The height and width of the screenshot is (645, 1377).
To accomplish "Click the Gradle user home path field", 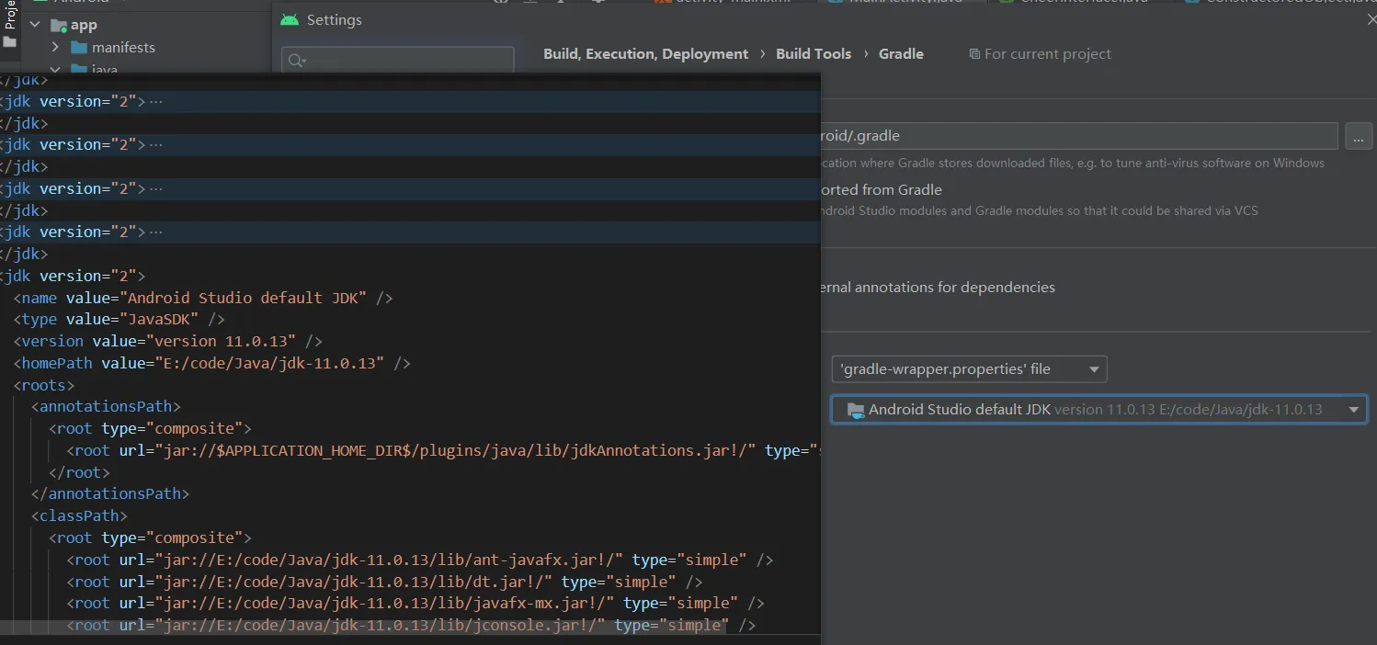I will [x=1075, y=136].
